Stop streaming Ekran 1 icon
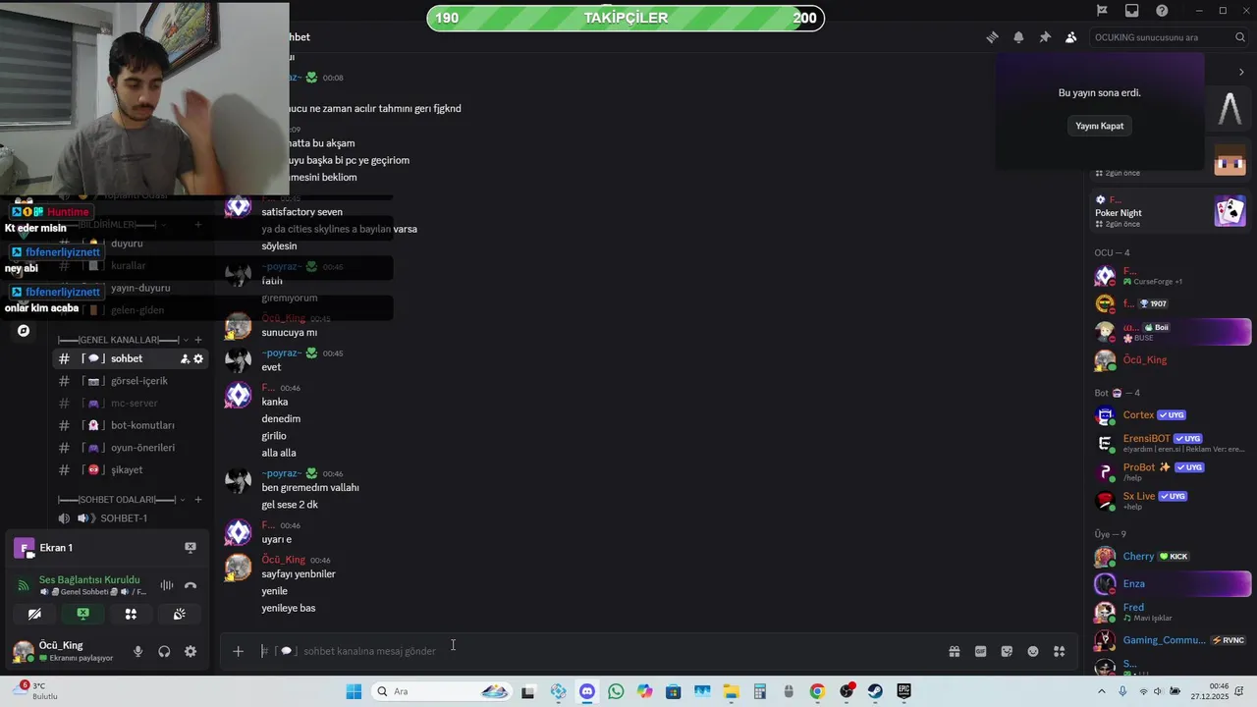This screenshot has height=707, width=1257. click(x=191, y=548)
